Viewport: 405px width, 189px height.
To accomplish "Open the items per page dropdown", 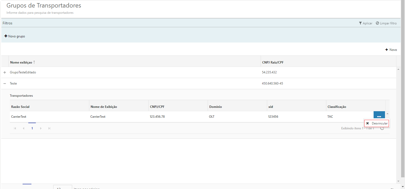I will coord(63,187).
